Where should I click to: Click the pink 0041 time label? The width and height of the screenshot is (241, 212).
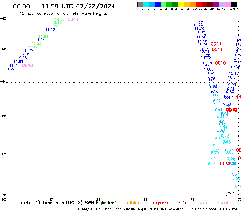(73, 19)
